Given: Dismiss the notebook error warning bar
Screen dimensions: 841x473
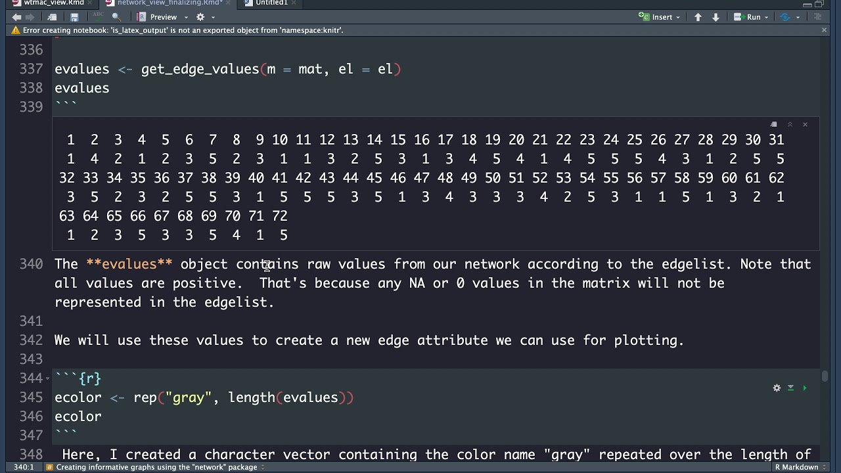Looking at the screenshot, I should [x=824, y=30].
